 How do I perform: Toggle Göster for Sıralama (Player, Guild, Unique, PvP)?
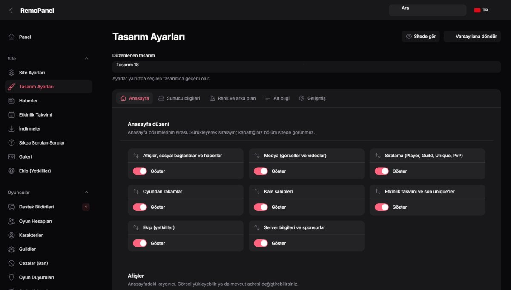click(x=382, y=171)
